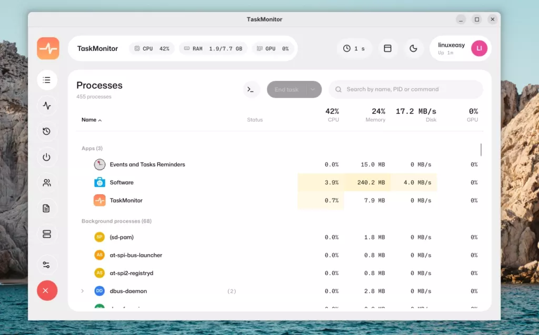Select Events and Tasks Reminders row
Screen dimensions: 539x335
280,164
